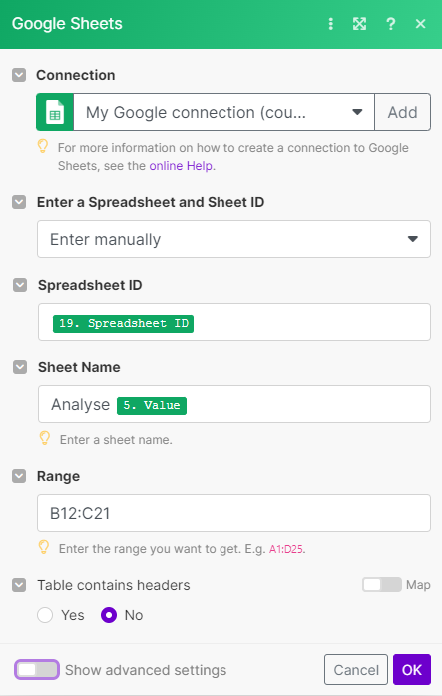Screen dimensions: 442x696
Task: Select Yes for table contains headers
Action: pyautogui.click(x=45, y=615)
